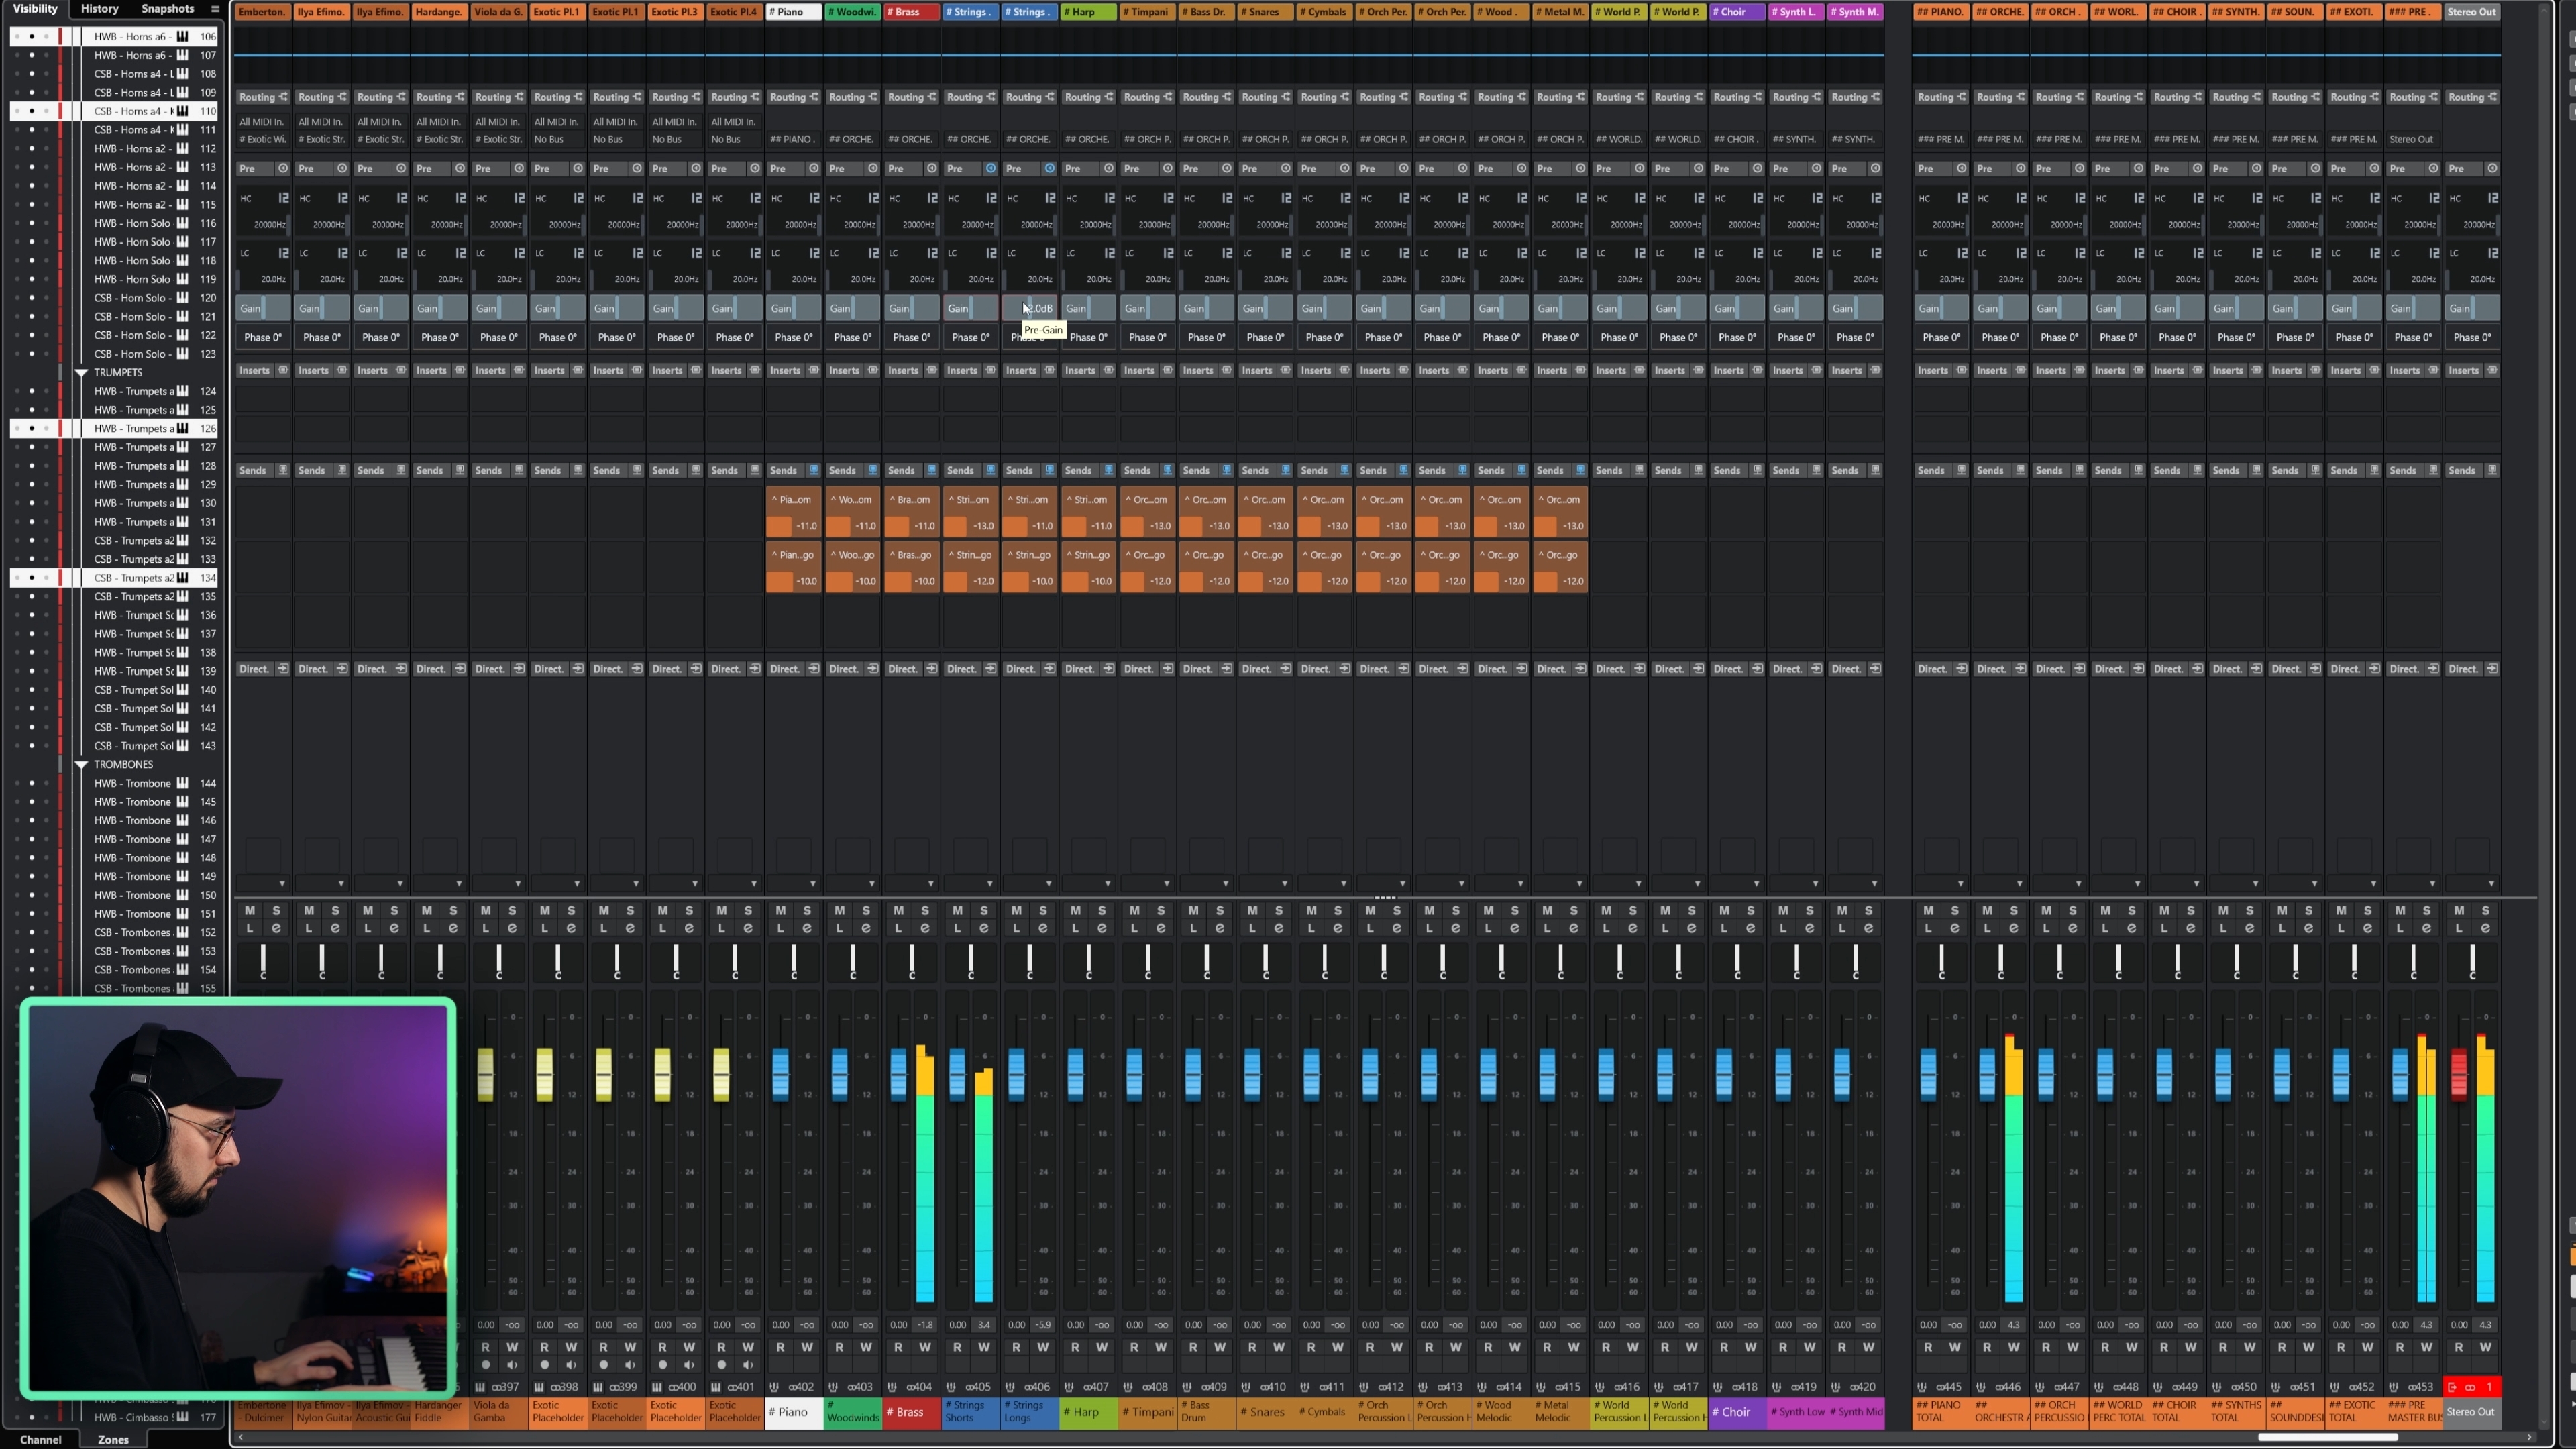Viewport: 2576px width, 1449px height.
Task: Click Read automation on # Piano channel
Action: pos(780,1347)
